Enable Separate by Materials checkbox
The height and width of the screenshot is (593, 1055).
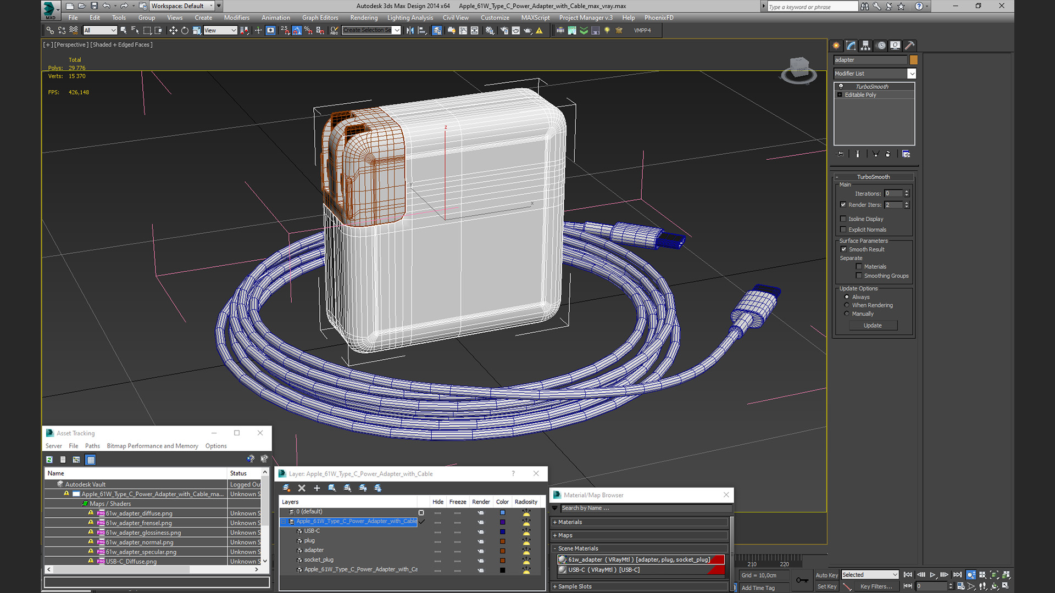pyautogui.click(x=859, y=267)
